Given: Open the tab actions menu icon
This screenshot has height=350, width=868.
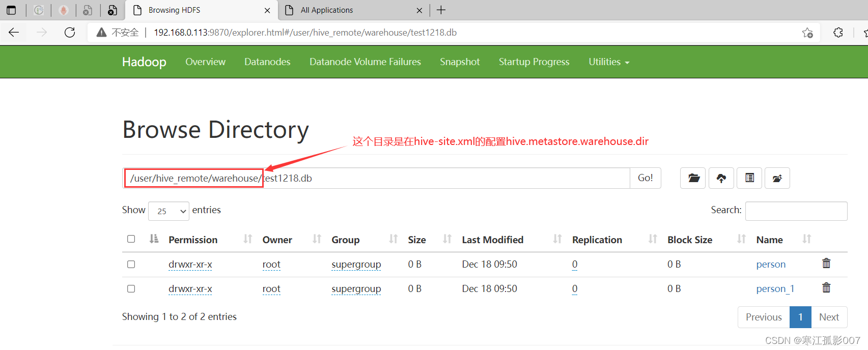Looking at the screenshot, I should (x=11, y=10).
